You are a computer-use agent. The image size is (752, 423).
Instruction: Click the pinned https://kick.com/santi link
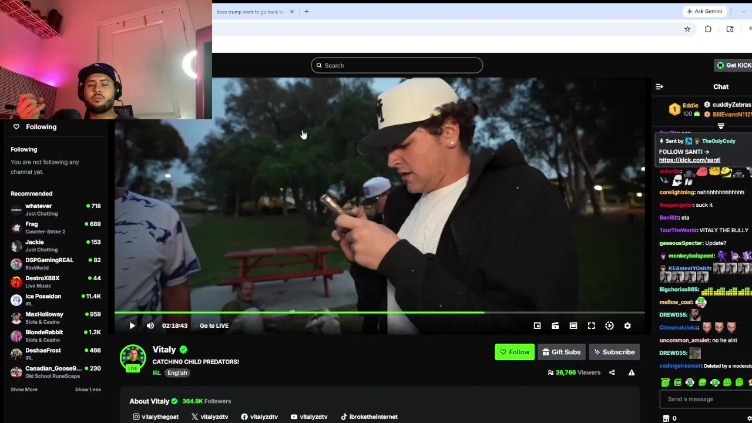690,160
